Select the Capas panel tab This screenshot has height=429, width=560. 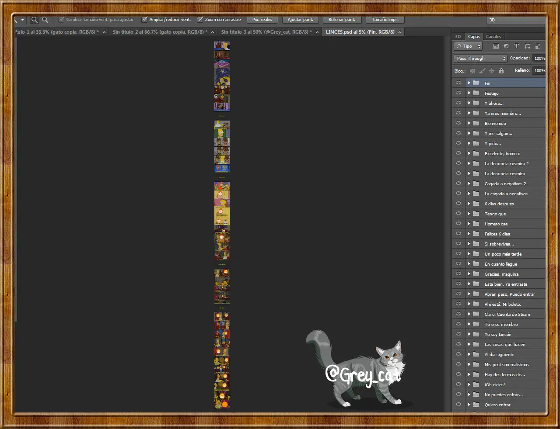click(474, 37)
